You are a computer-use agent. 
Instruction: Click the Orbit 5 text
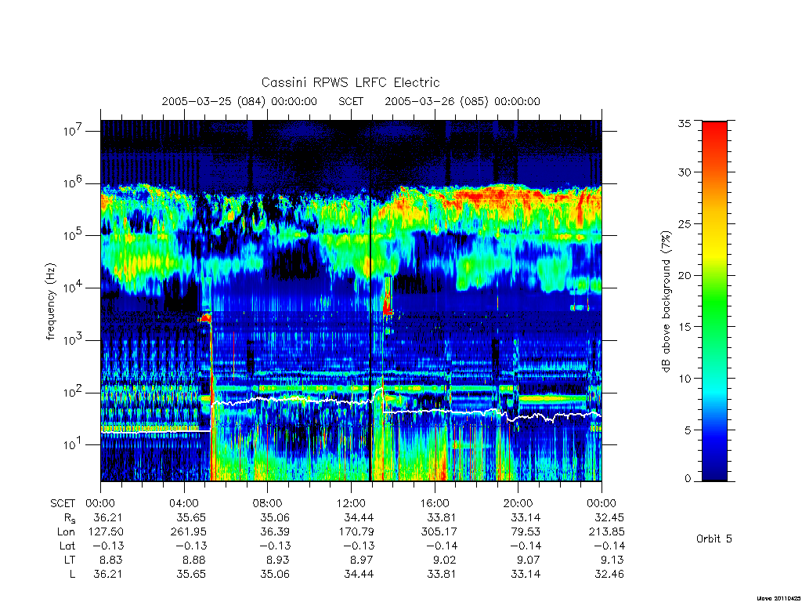(714, 539)
